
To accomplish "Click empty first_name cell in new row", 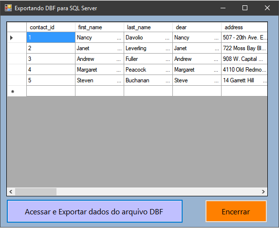I will 99,91.
